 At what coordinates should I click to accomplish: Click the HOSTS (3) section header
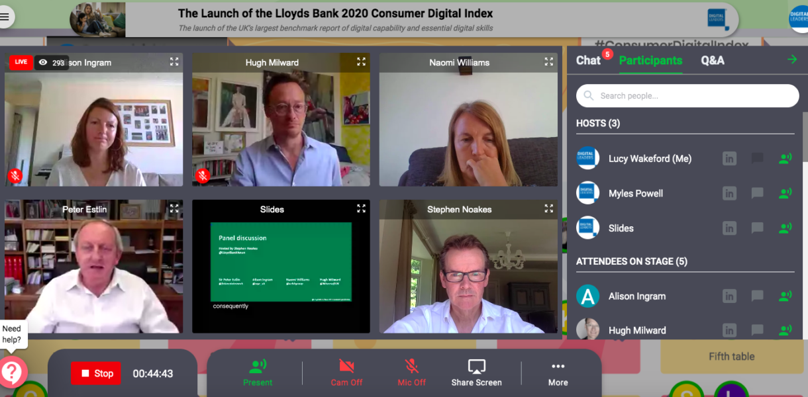tap(598, 123)
